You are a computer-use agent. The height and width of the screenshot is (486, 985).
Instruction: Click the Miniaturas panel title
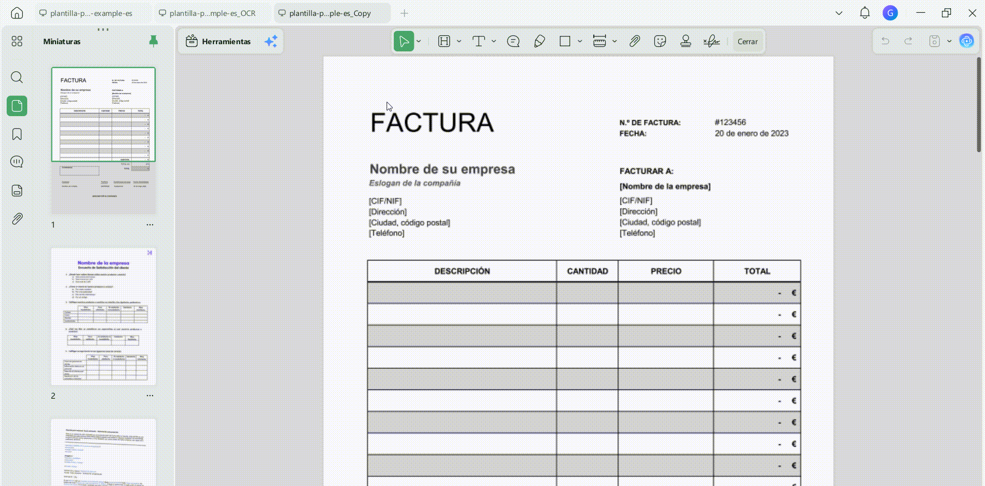62,42
